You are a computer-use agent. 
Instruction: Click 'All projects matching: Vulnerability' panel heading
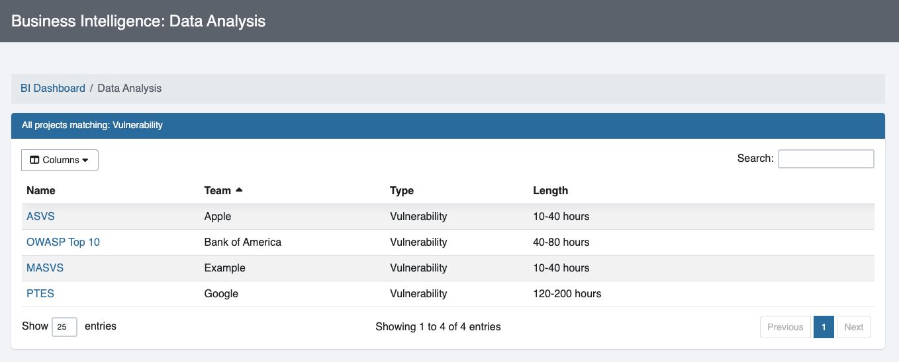(92, 125)
